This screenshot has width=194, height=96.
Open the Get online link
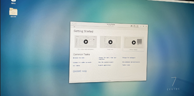tap(76, 66)
